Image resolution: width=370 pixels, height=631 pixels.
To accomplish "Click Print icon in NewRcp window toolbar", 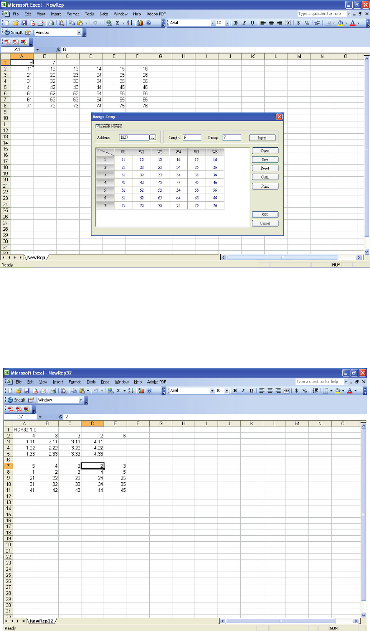I will [x=51, y=23].
